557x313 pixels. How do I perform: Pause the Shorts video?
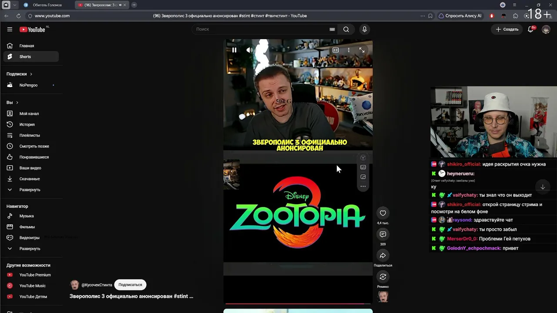coord(234,50)
